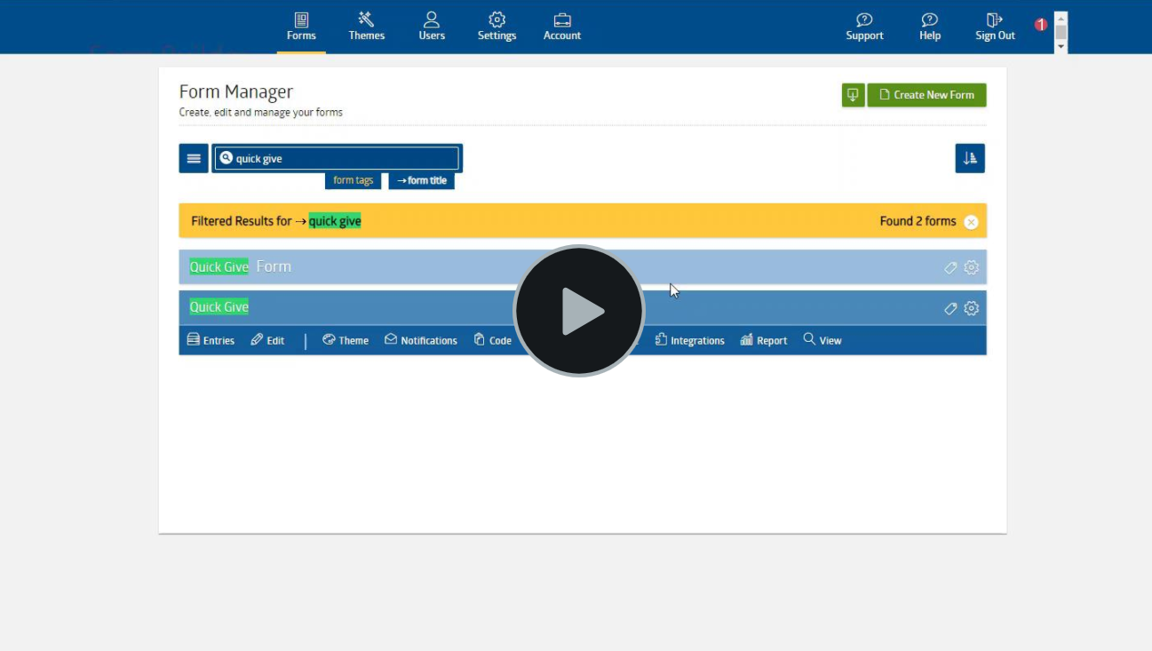Click the play video button

click(579, 311)
